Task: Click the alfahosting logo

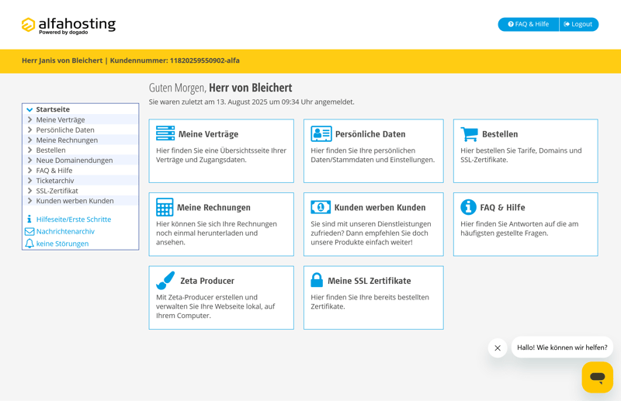Action: pos(68,26)
